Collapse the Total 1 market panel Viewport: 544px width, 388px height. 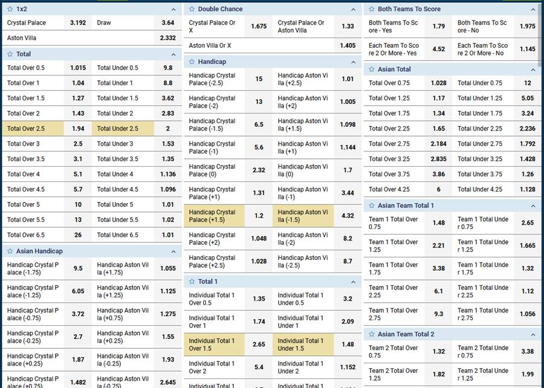[354, 282]
